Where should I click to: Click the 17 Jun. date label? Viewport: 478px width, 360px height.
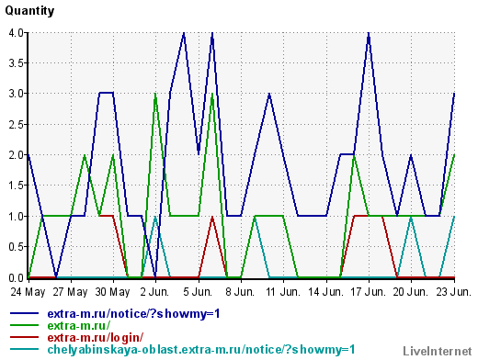[x=369, y=292]
